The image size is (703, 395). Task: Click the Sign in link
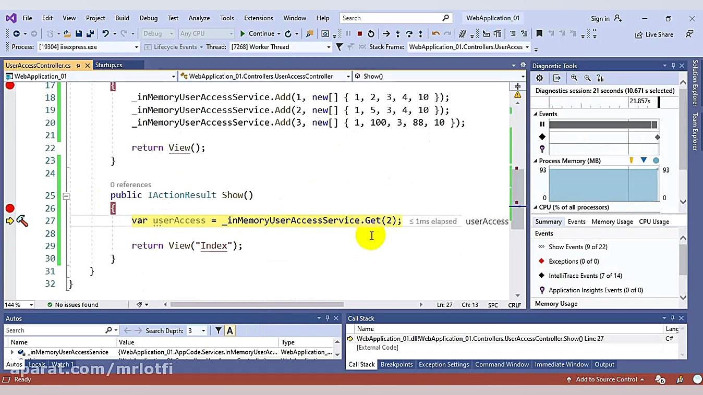601,17
